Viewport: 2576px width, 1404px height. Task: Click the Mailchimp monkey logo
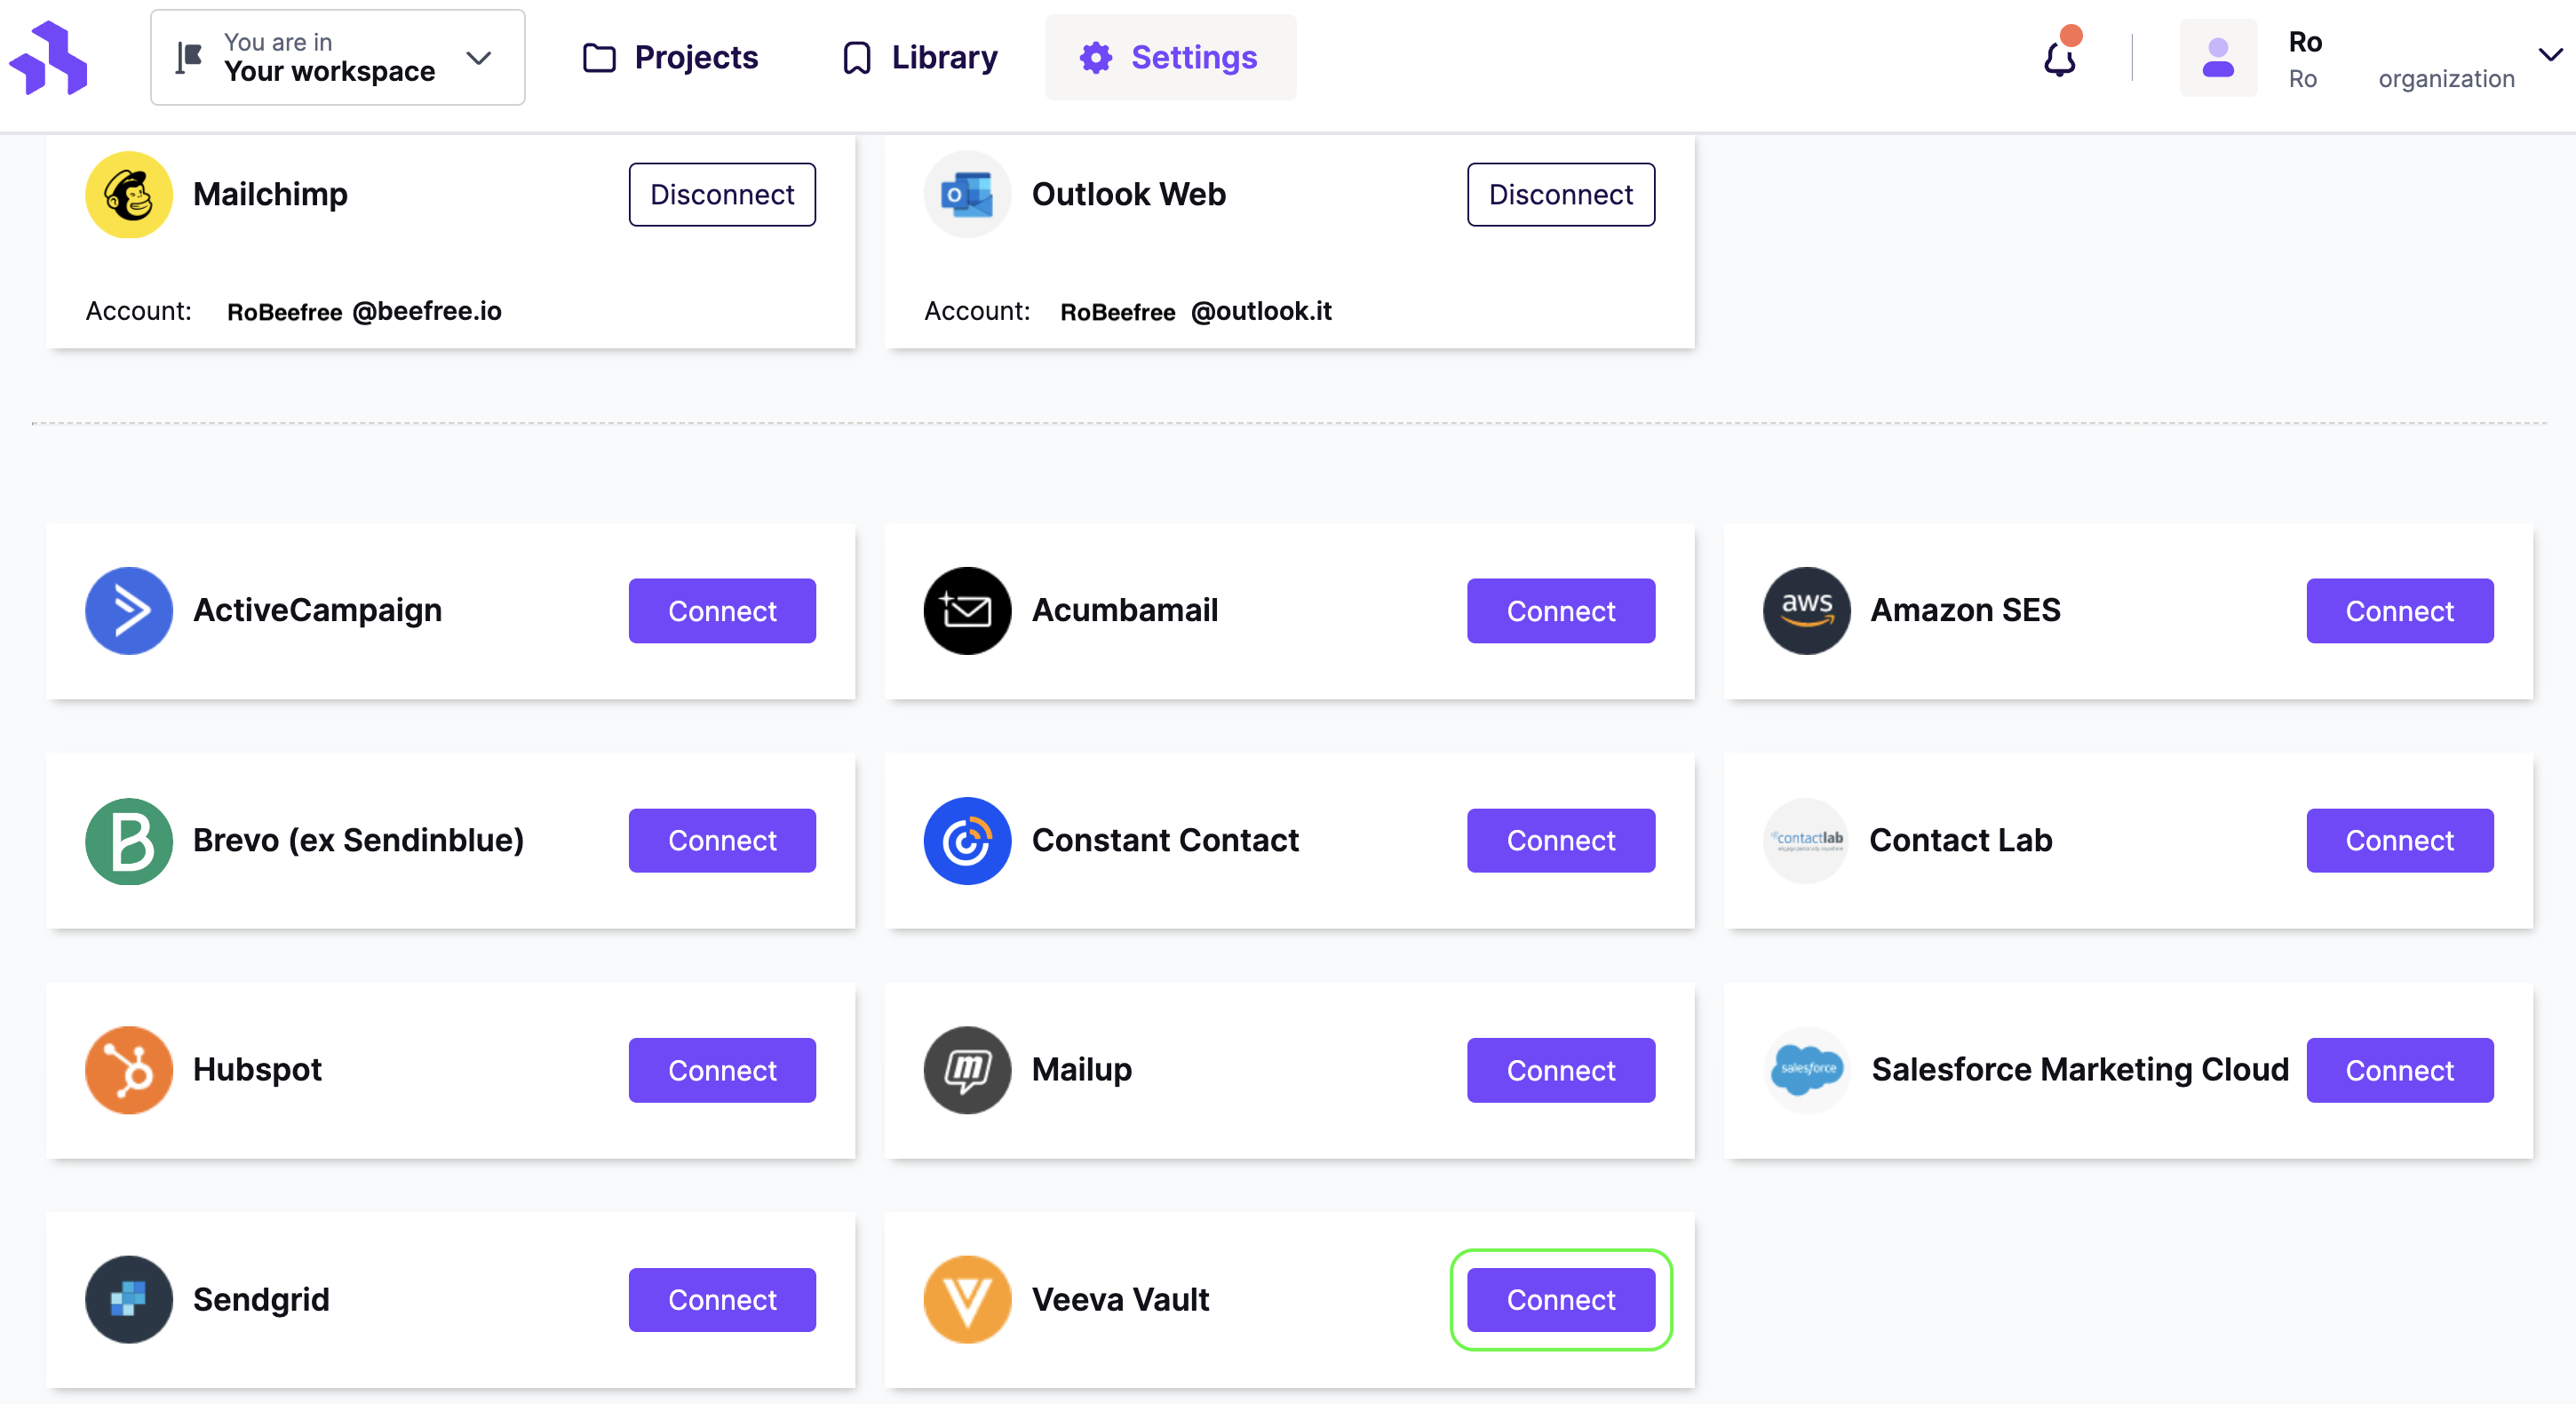pyautogui.click(x=129, y=194)
